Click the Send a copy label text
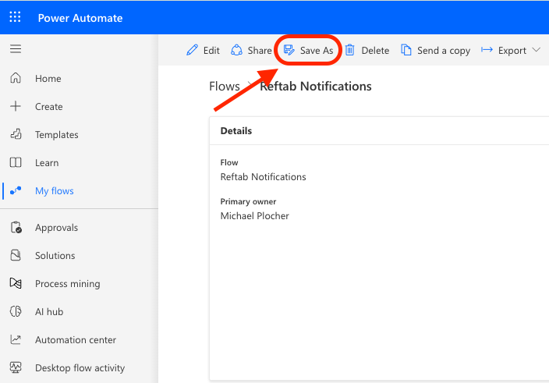The height and width of the screenshot is (383, 549). (444, 51)
